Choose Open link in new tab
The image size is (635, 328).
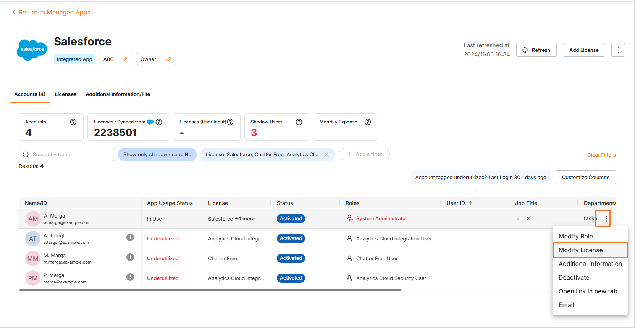(x=590, y=291)
